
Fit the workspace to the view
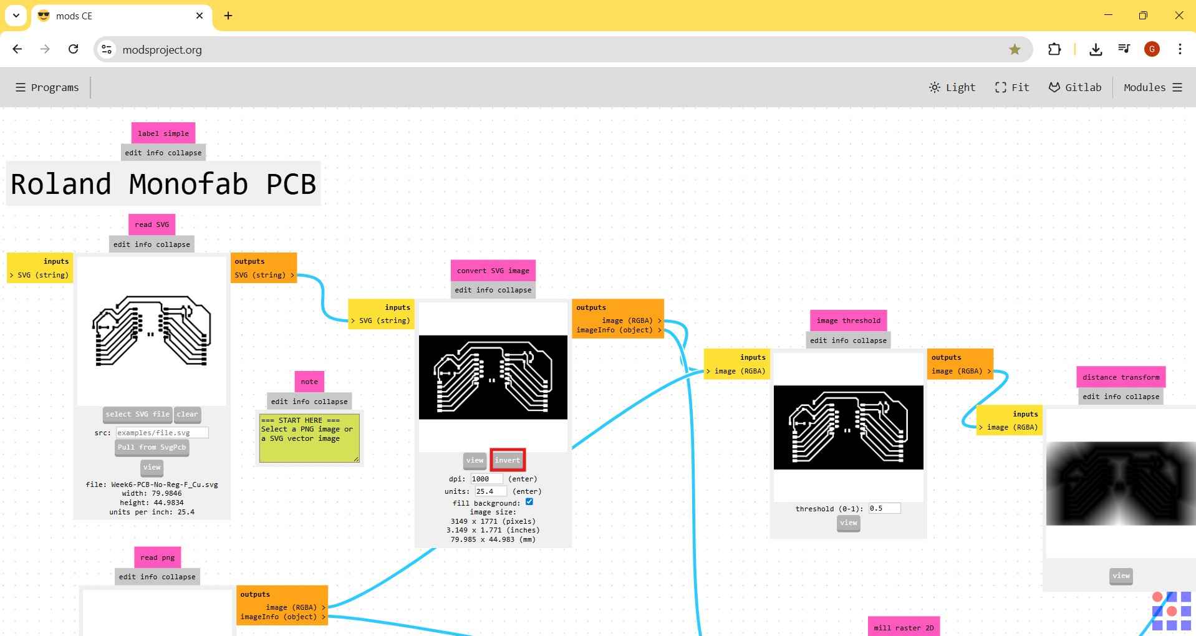tap(1012, 87)
